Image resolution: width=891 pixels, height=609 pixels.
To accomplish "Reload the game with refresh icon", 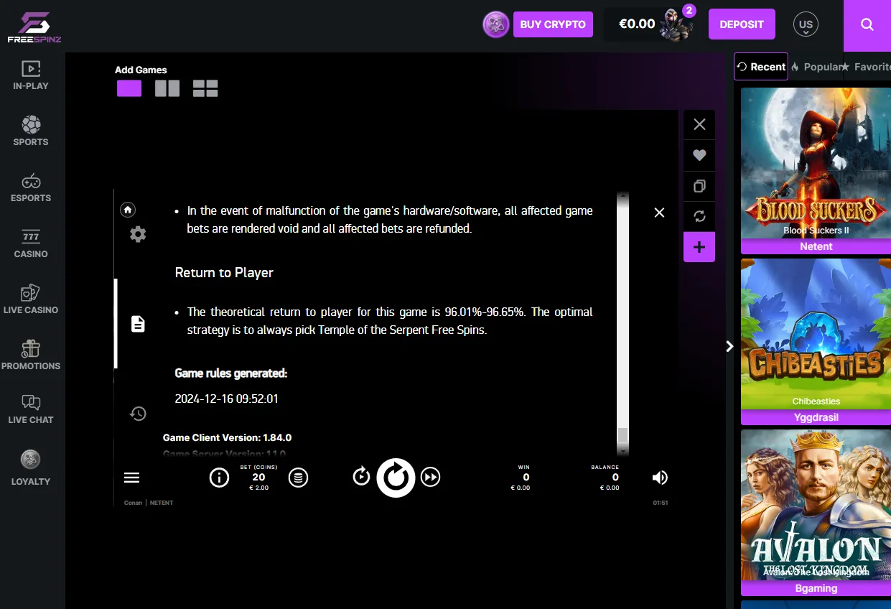I will [x=699, y=216].
